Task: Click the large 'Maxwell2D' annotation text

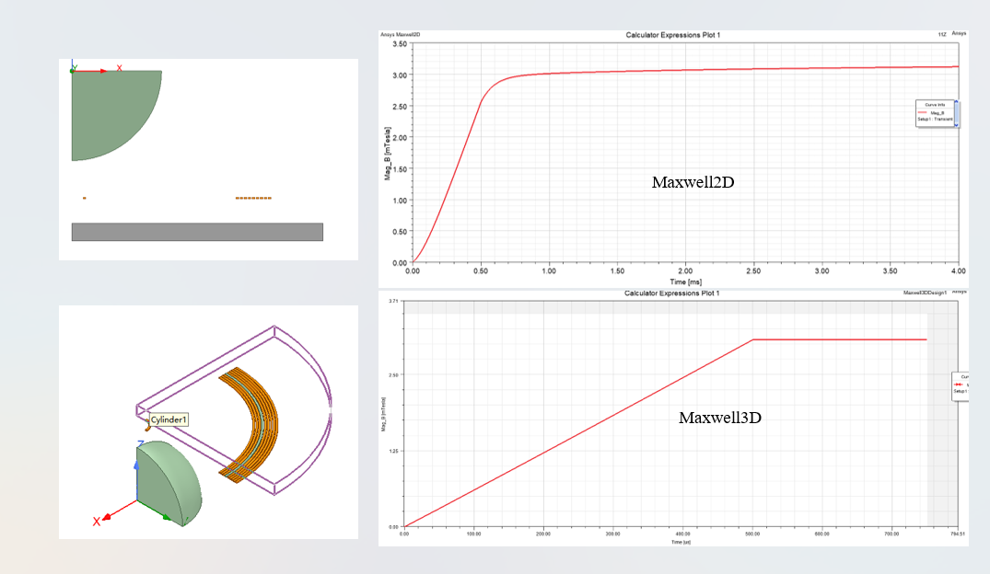Action: click(x=693, y=182)
